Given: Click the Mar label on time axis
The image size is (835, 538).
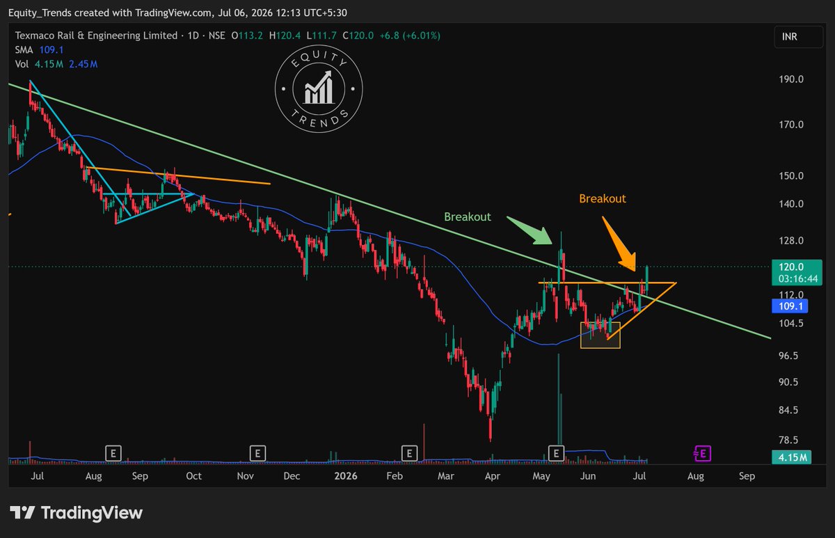Looking at the screenshot, I should pyautogui.click(x=445, y=477).
